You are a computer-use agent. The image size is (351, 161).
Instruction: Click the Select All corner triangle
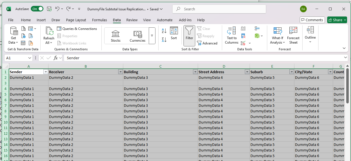(5, 66)
